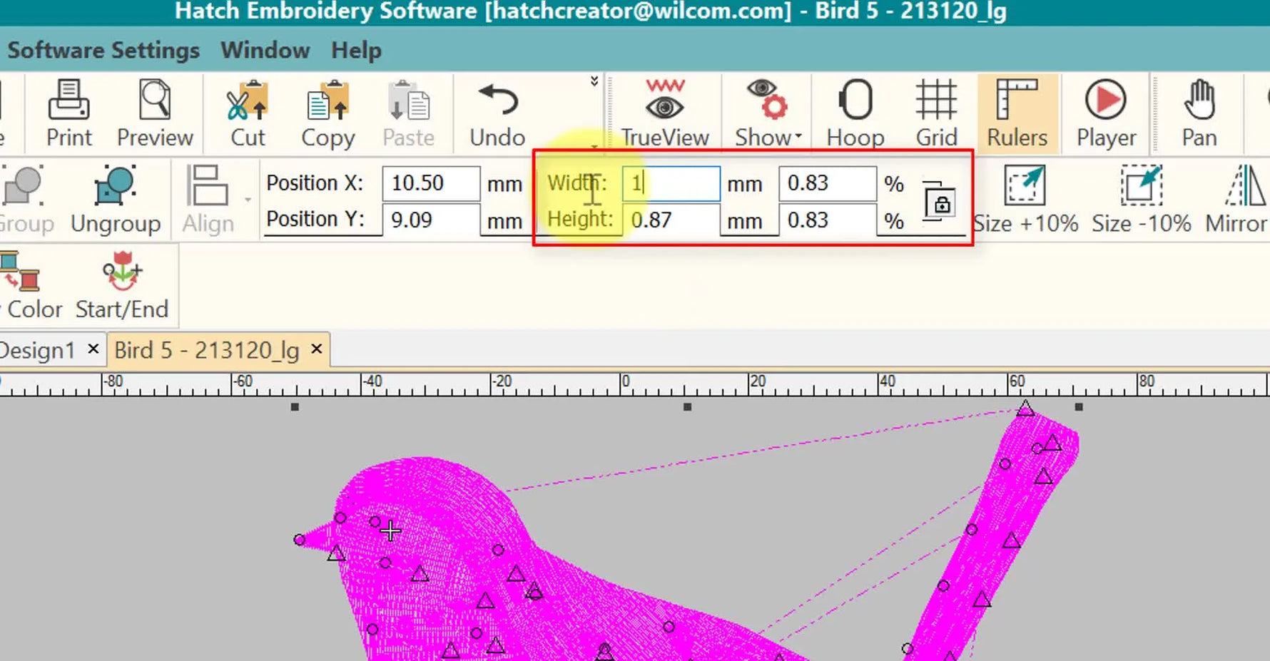Screen dimensions: 1270x661
Task: Toggle the Grid display
Action: pyautogui.click(x=936, y=114)
